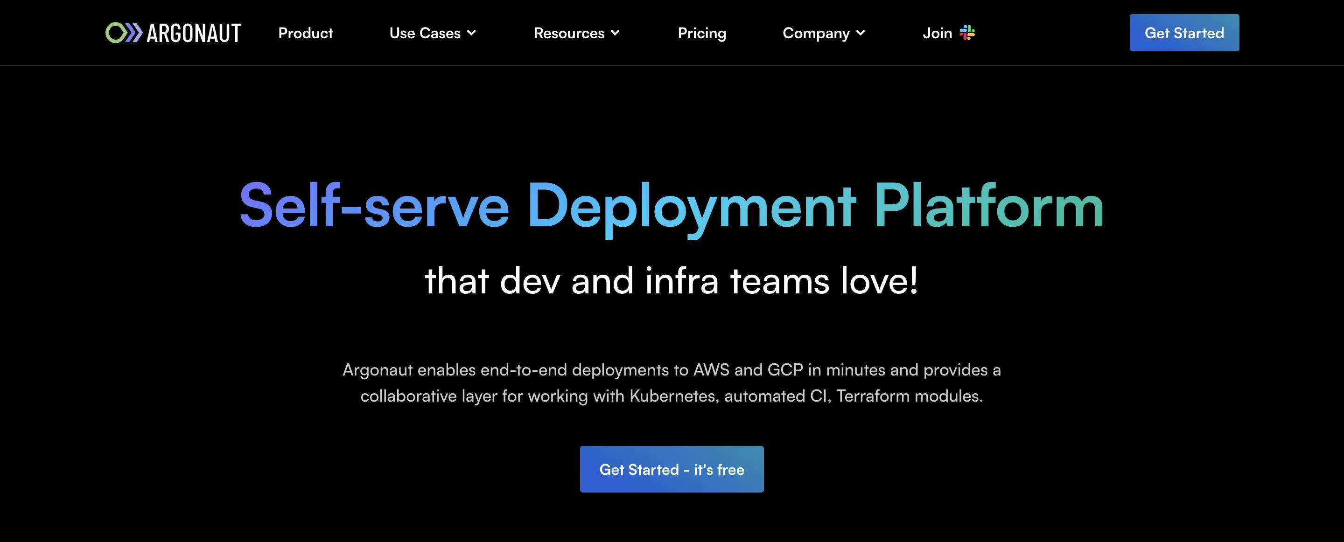The width and height of the screenshot is (1344, 542).
Task: Click the ARGONAUT wordmark text
Action: click(x=194, y=34)
